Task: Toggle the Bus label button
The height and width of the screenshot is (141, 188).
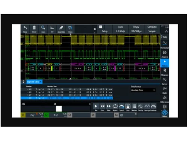Action: (116, 115)
